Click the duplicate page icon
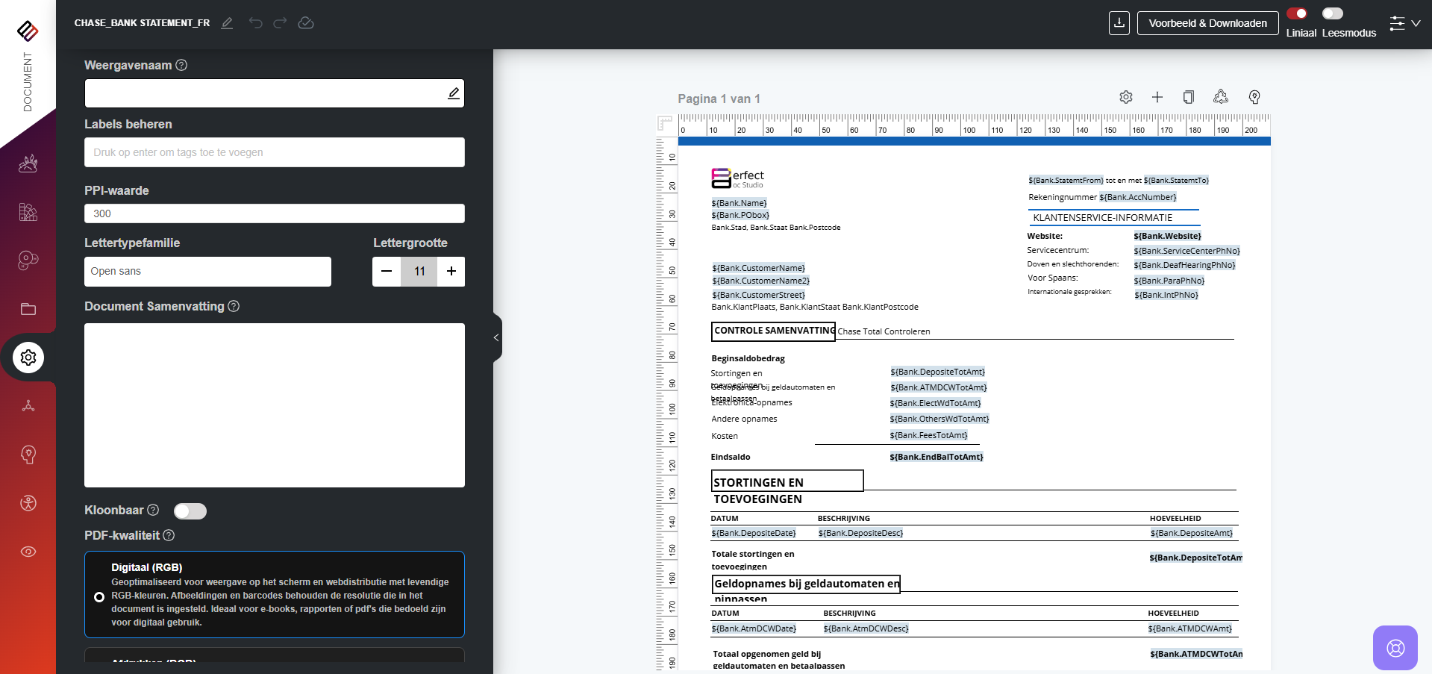 1189,97
